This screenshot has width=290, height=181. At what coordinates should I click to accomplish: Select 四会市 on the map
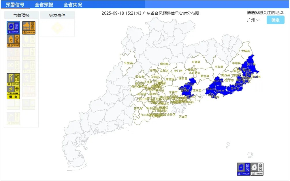coord(140,77)
